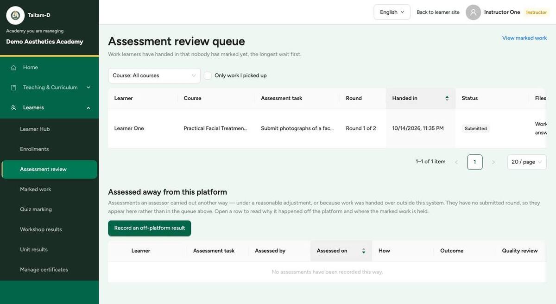Click Assessed on column sort arrows
The image size is (556, 304).
pyautogui.click(x=364, y=251)
